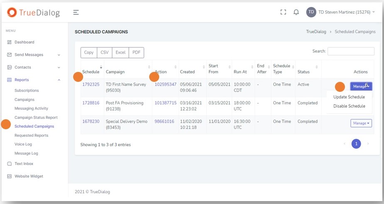
Task: Sort by Status column
Action: 308,69
